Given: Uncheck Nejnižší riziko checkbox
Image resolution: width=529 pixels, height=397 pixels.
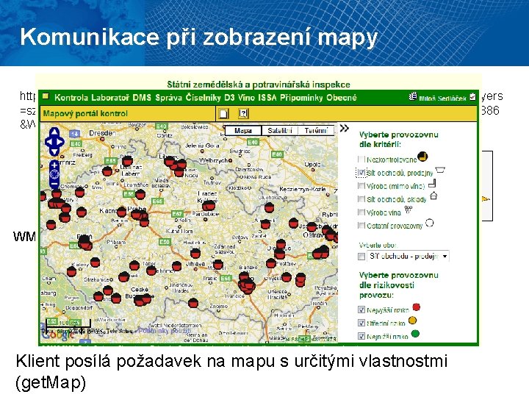Looking at the screenshot, I should click(x=361, y=336).
